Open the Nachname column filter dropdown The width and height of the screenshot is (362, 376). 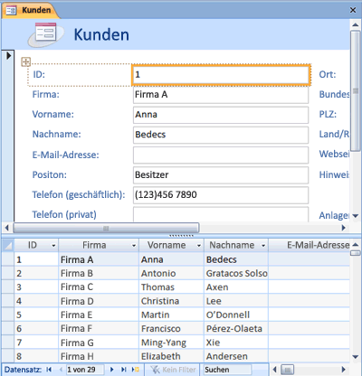click(263, 246)
